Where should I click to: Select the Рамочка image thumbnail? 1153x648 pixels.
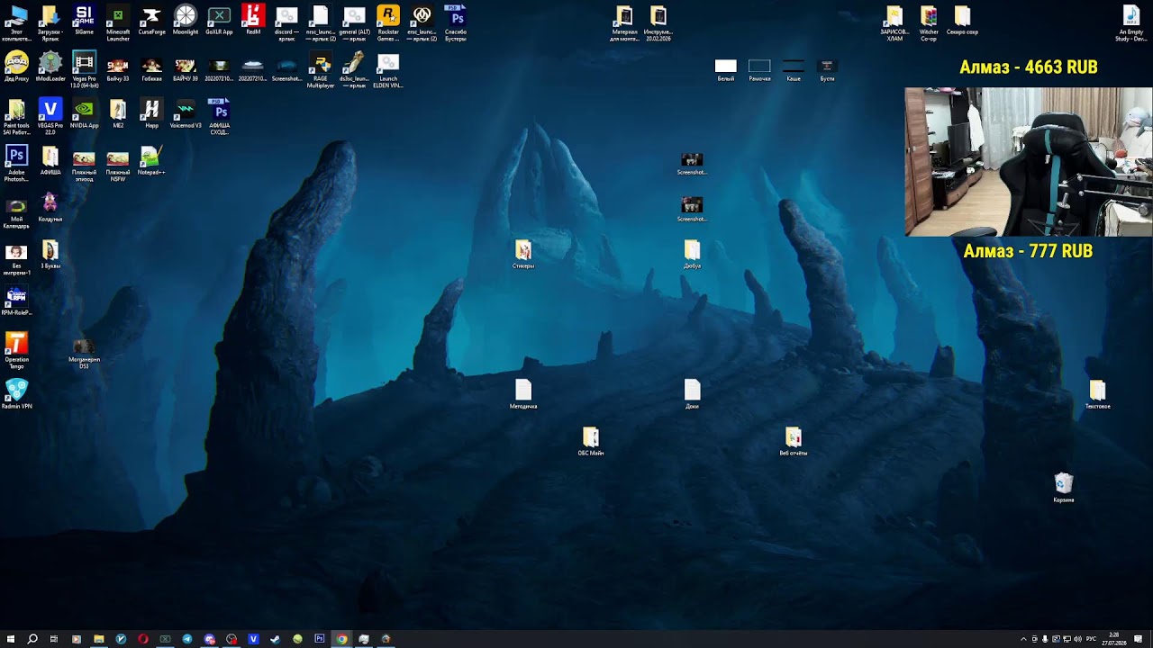(759, 71)
